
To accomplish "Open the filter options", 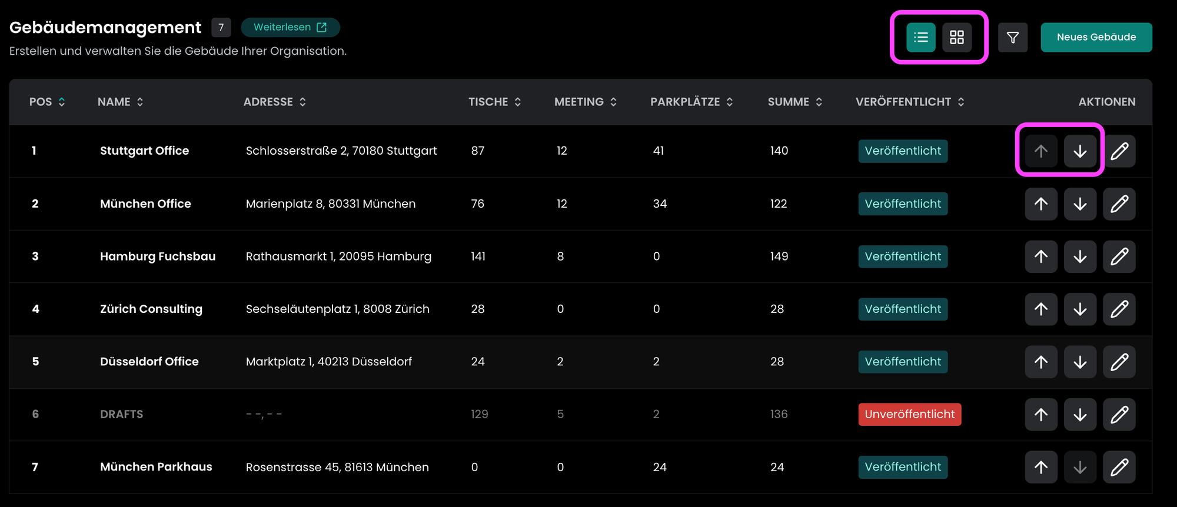I will tap(1013, 38).
